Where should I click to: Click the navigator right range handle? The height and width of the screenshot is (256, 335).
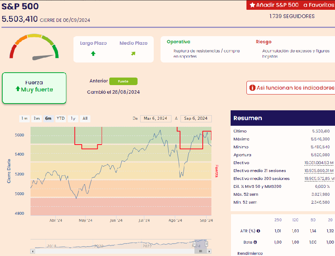[x=207, y=244]
